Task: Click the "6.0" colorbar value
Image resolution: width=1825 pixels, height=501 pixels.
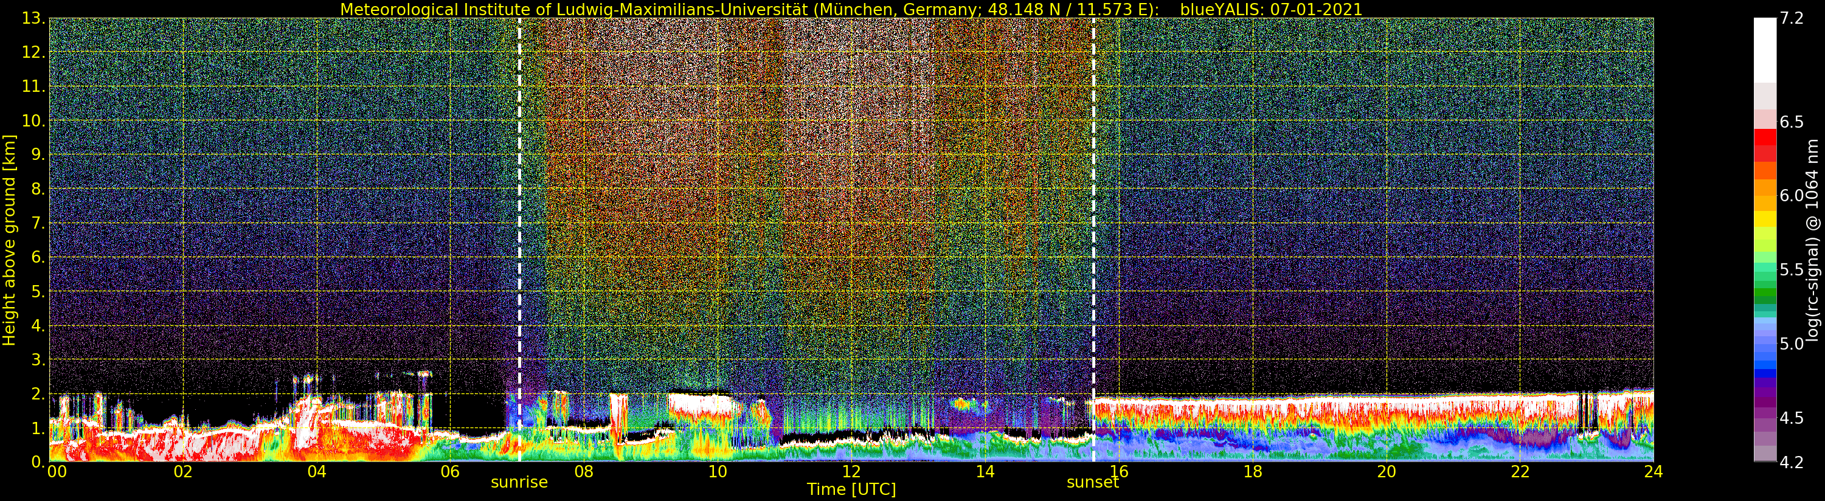Action: coord(1791,196)
